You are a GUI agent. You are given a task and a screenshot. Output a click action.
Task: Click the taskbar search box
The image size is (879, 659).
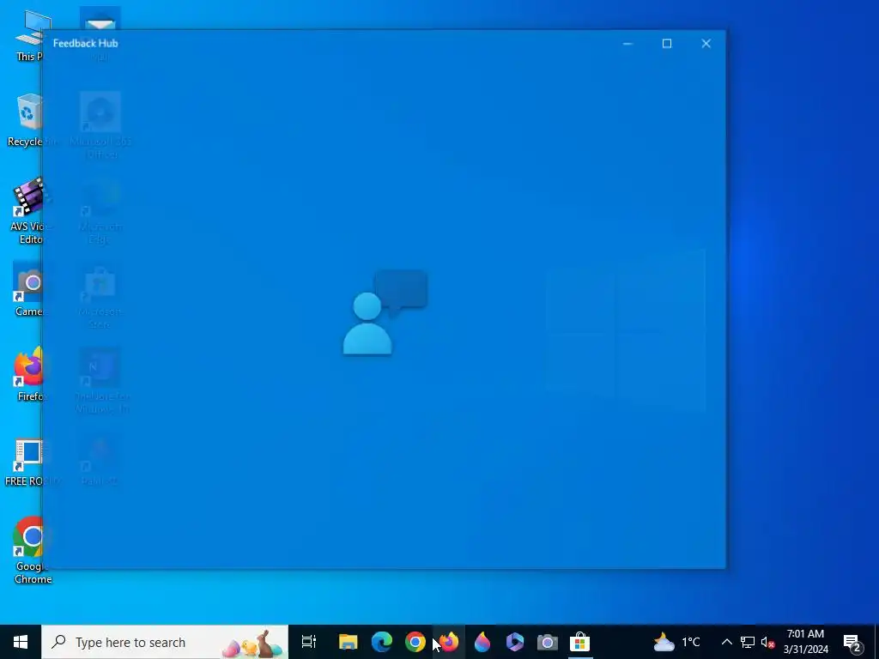coord(165,642)
